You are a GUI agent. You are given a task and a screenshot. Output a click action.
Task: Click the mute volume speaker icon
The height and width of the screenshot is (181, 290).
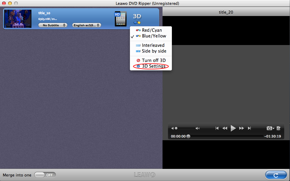tap(172, 128)
